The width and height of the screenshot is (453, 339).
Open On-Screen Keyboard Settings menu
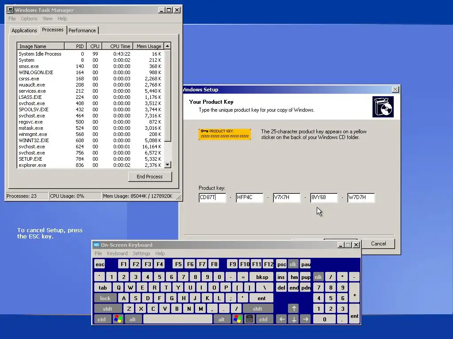click(141, 253)
